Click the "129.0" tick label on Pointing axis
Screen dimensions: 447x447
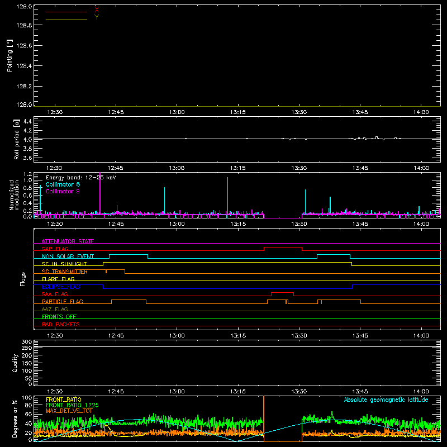click(x=24, y=7)
